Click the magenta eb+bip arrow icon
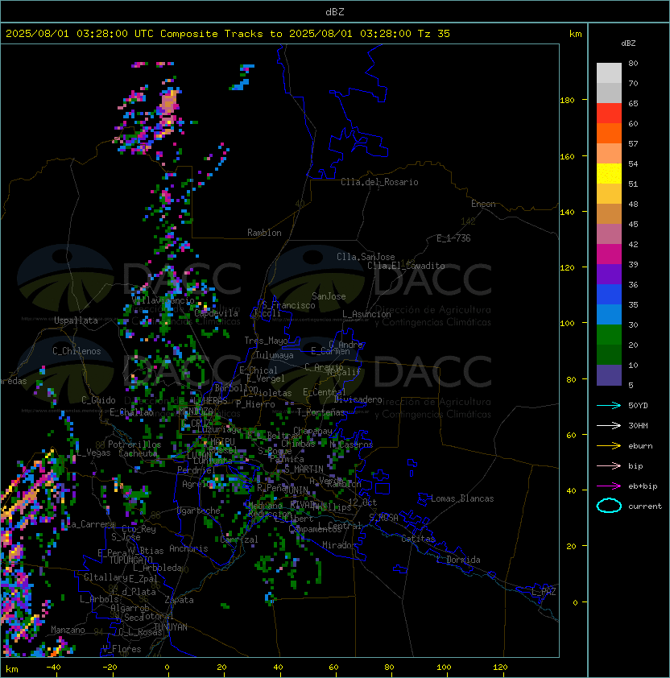Image resolution: width=670 pixels, height=678 pixels. [x=609, y=486]
